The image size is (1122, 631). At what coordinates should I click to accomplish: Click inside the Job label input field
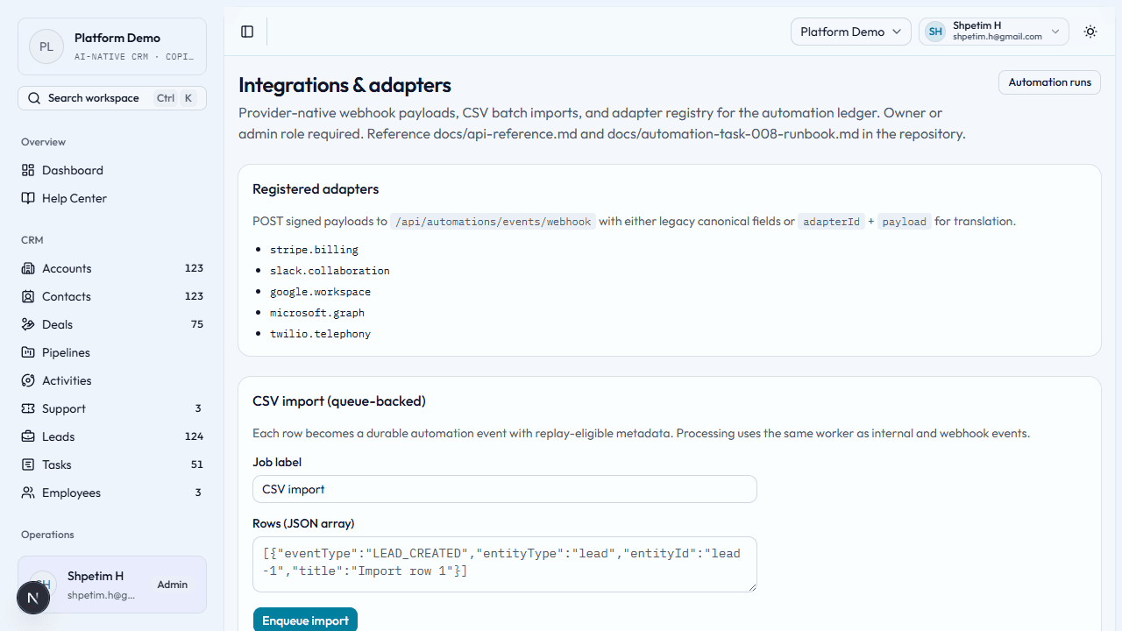click(x=504, y=488)
